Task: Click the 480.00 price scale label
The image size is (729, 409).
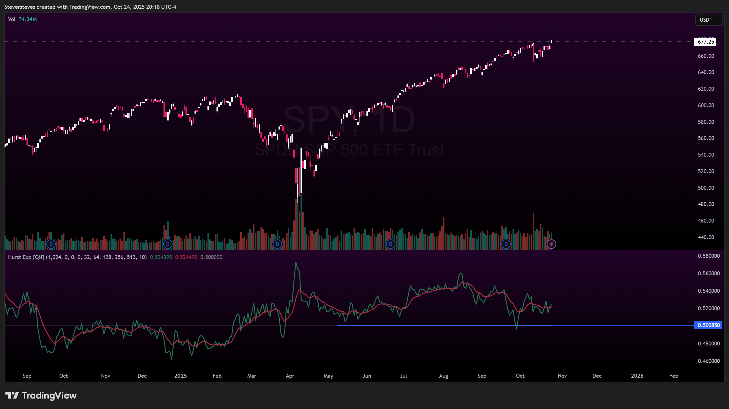Action: pos(706,204)
